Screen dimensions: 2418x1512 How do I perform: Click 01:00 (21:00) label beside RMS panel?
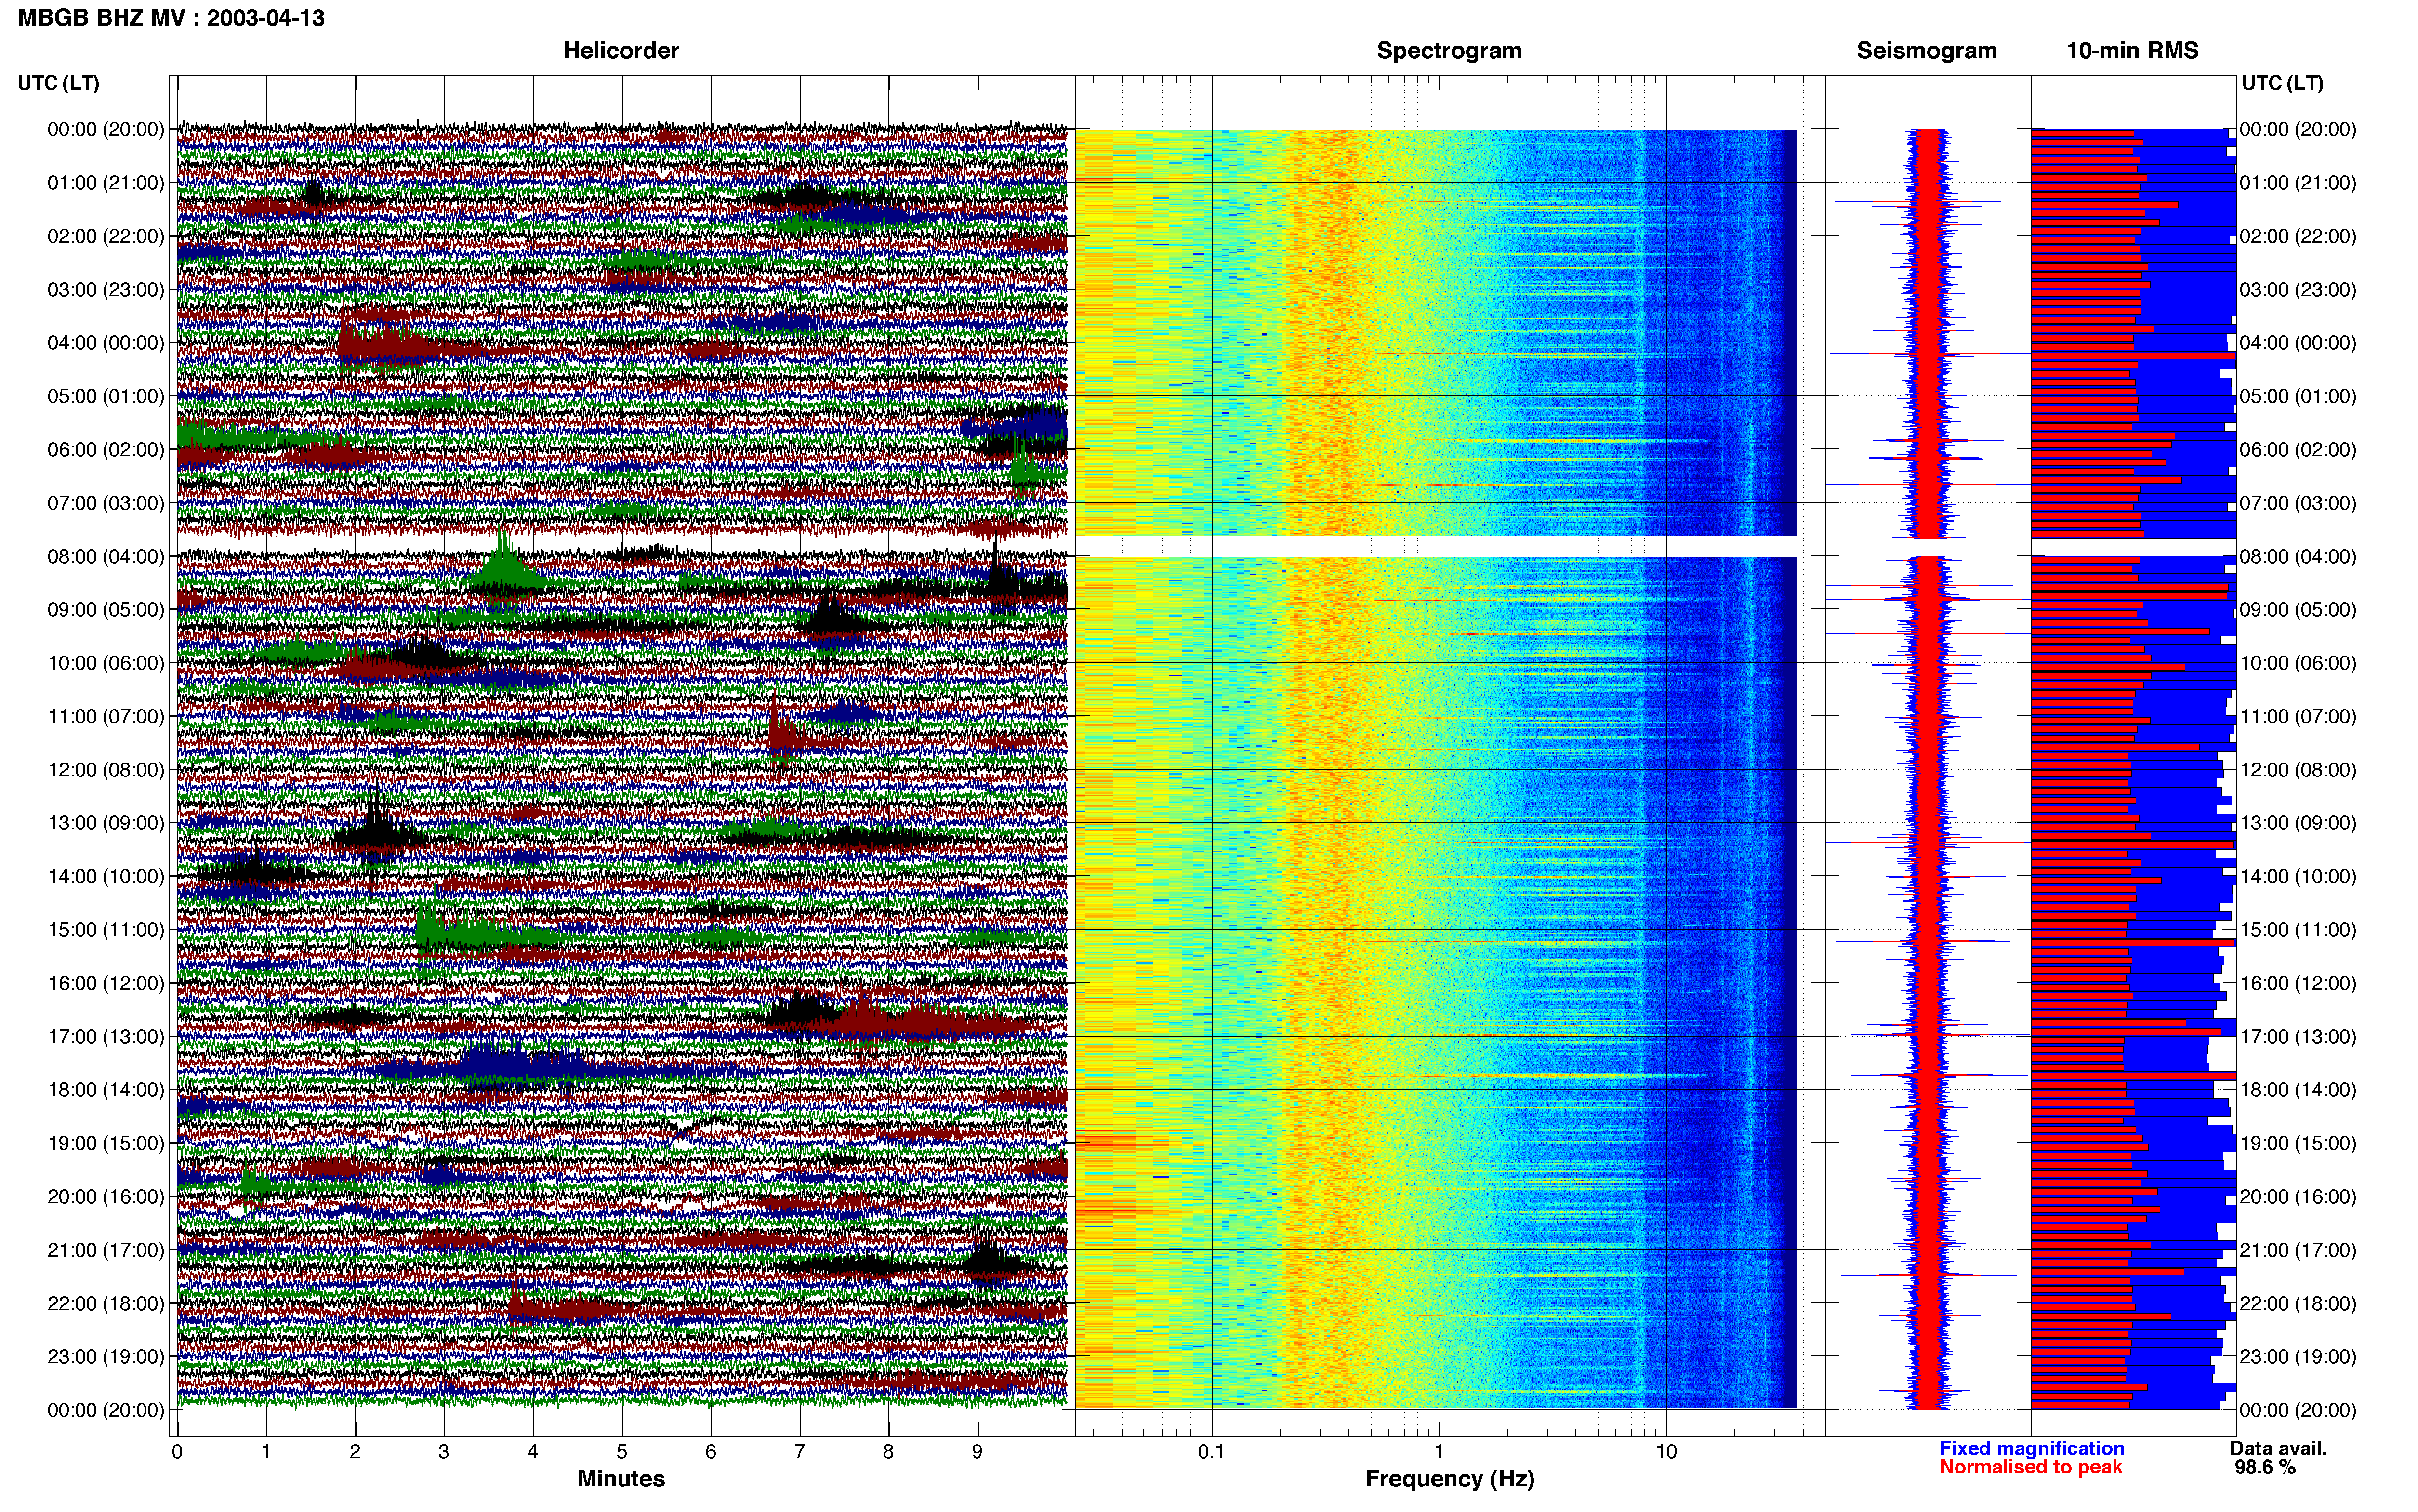pyautogui.click(x=2298, y=183)
